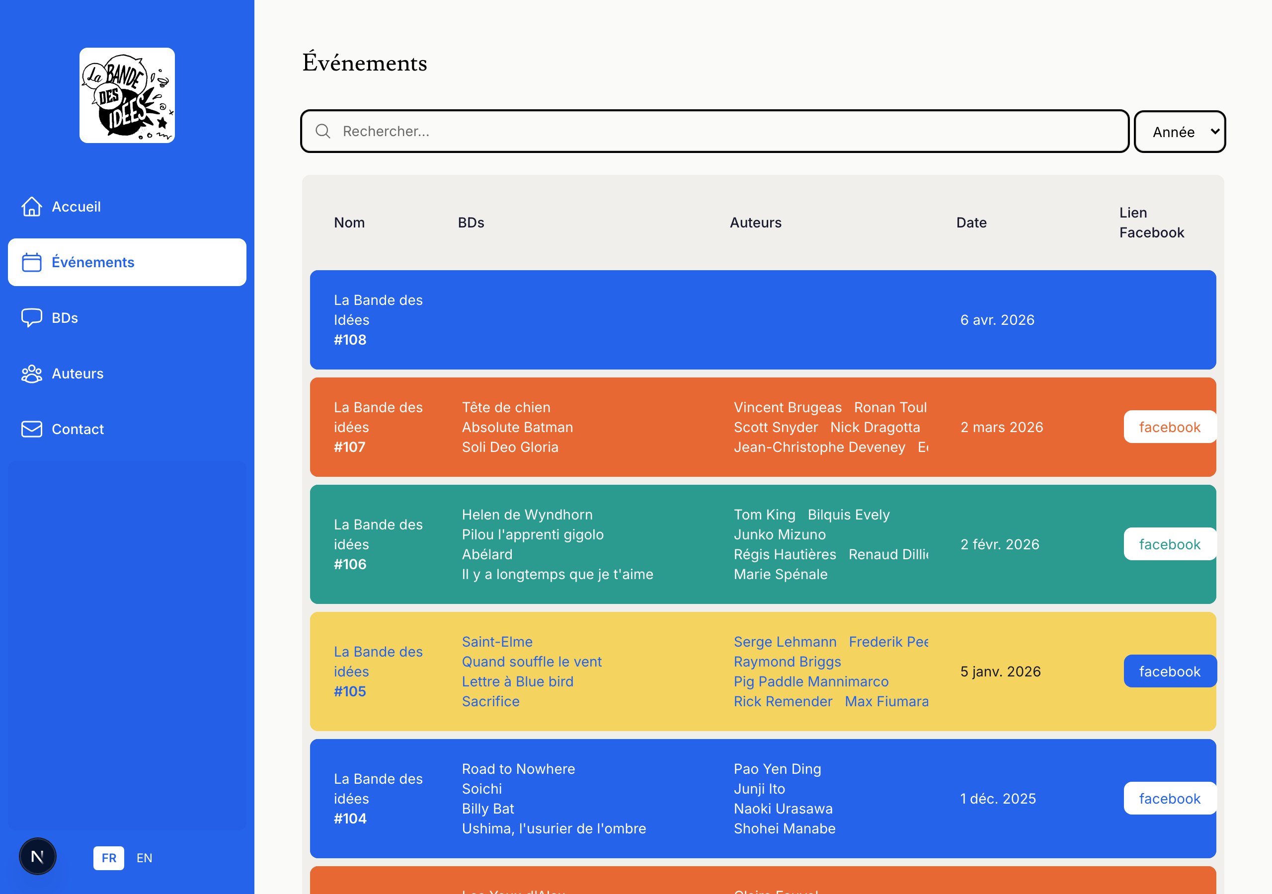Open the BDs section
Image resolution: width=1272 pixels, height=894 pixels.
(x=127, y=318)
